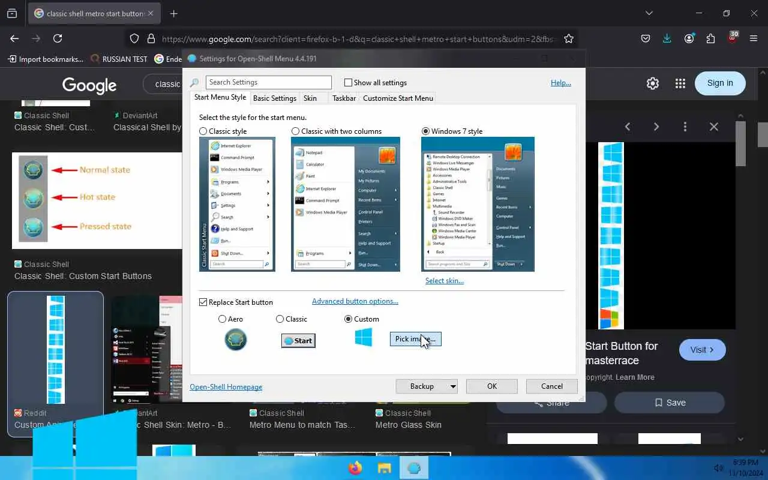Screen dimensions: 768x480
Task: Switch to Start Menu Style tab
Action: (220, 97)
